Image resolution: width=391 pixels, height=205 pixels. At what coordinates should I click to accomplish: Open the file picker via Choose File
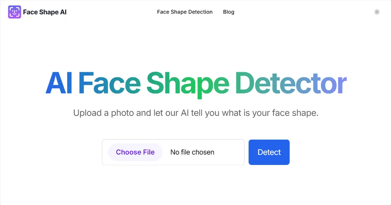(x=135, y=152)
